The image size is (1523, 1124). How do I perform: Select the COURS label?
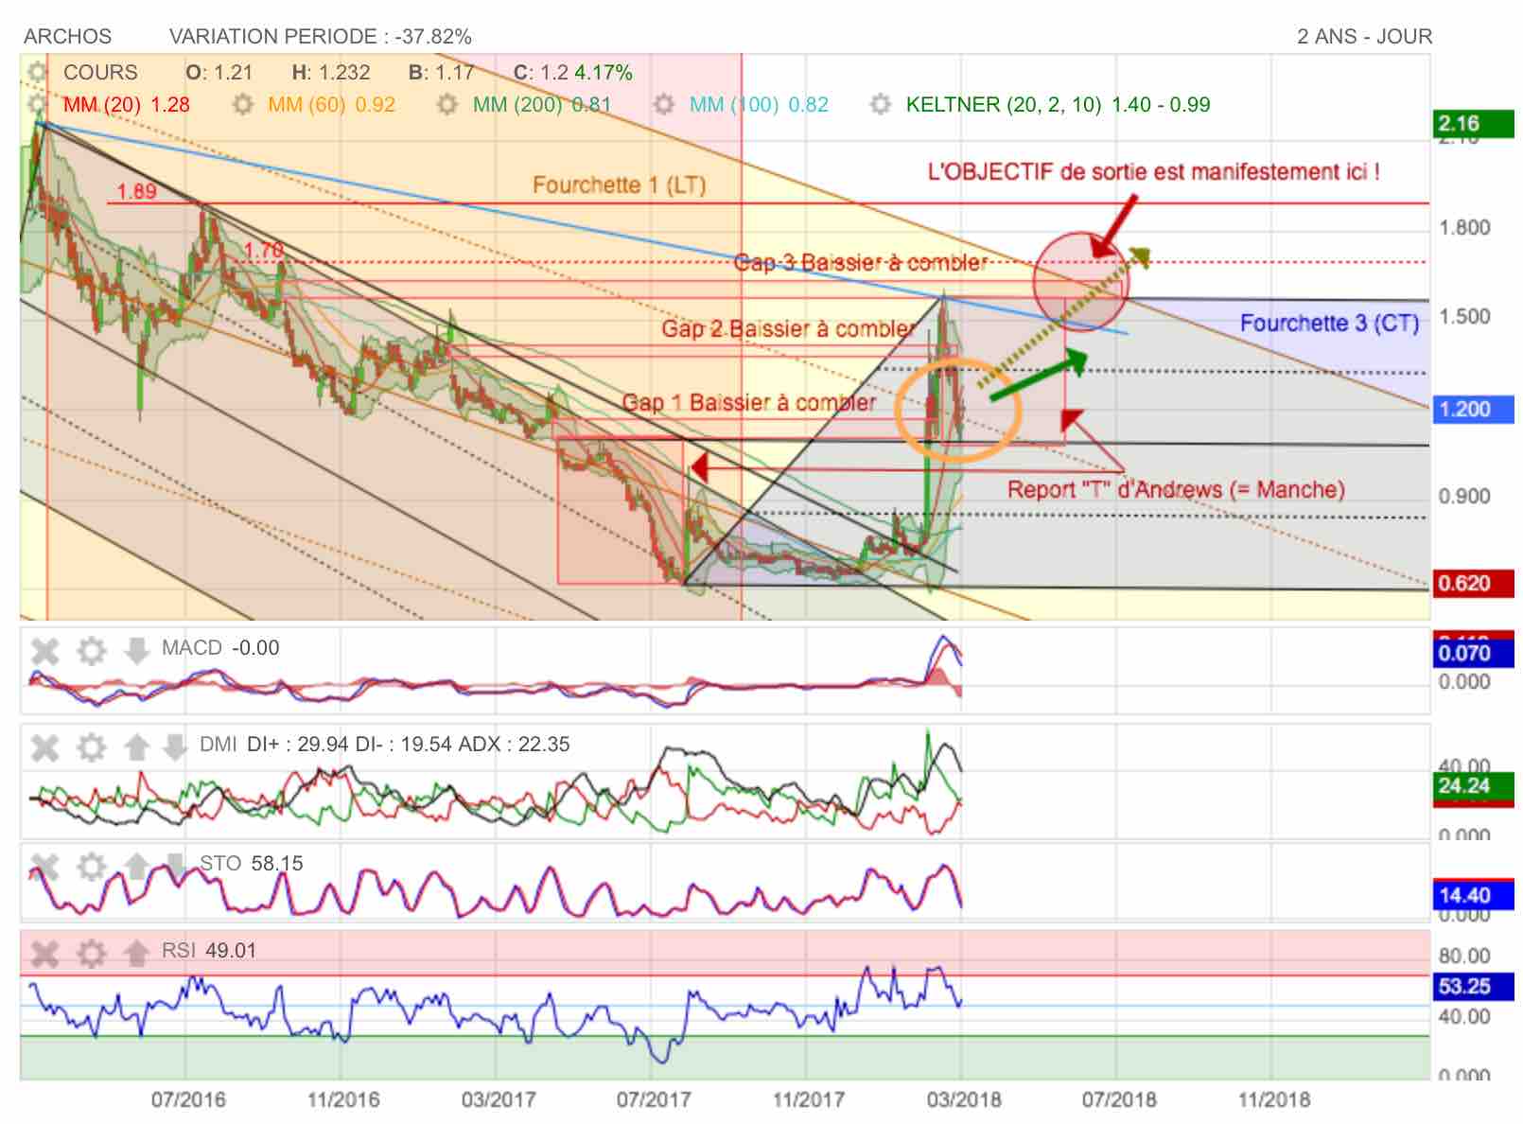pyautogui.click(x=100, y=73)
